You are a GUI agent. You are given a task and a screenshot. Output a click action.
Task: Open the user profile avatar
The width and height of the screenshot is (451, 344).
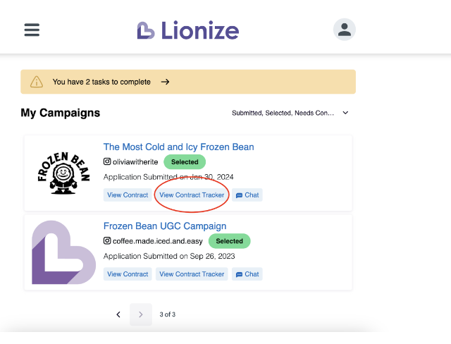(x=344, y=30)
